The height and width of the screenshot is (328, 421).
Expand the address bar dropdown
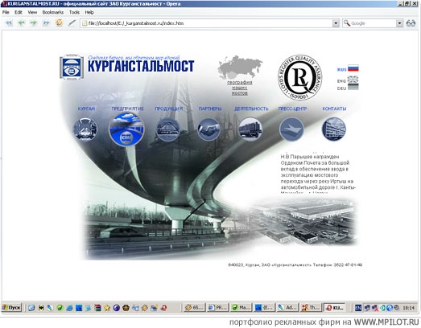click(336, 23)
